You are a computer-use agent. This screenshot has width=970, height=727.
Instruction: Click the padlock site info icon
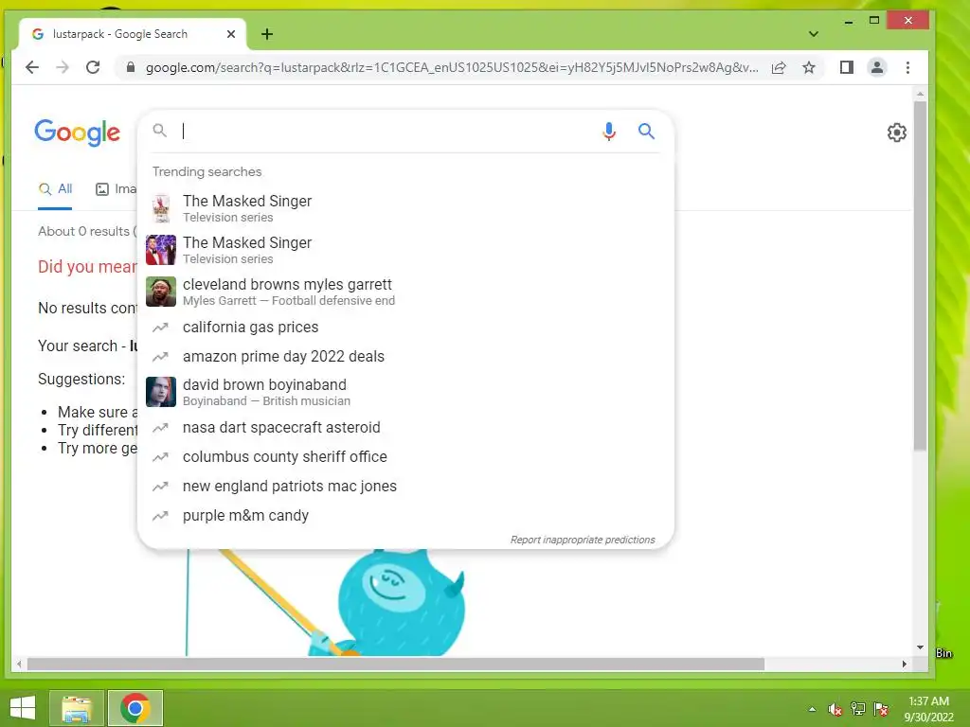click(x=131, y=67)
